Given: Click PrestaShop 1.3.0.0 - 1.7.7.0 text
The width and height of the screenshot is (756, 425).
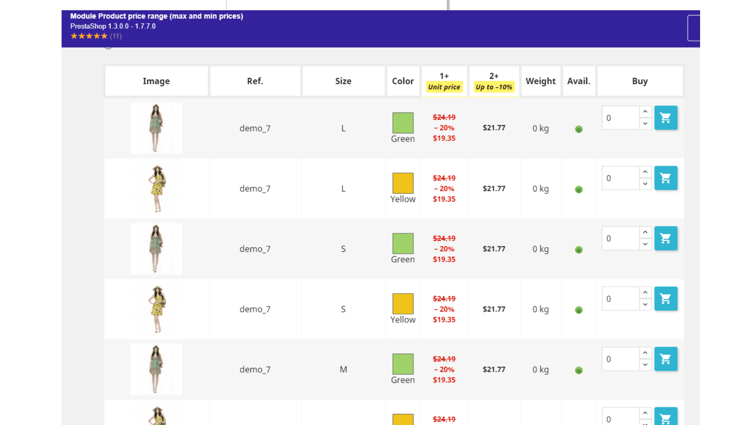Looking at the screenshot, I should [113, 26].
